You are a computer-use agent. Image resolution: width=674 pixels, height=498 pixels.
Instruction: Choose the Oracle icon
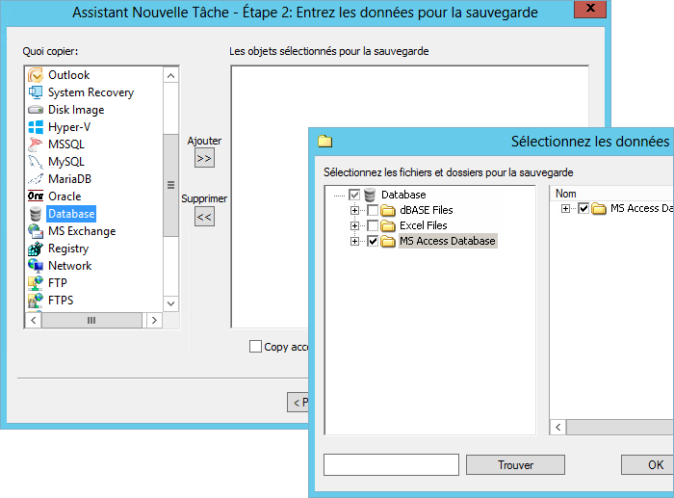(36, 197)
